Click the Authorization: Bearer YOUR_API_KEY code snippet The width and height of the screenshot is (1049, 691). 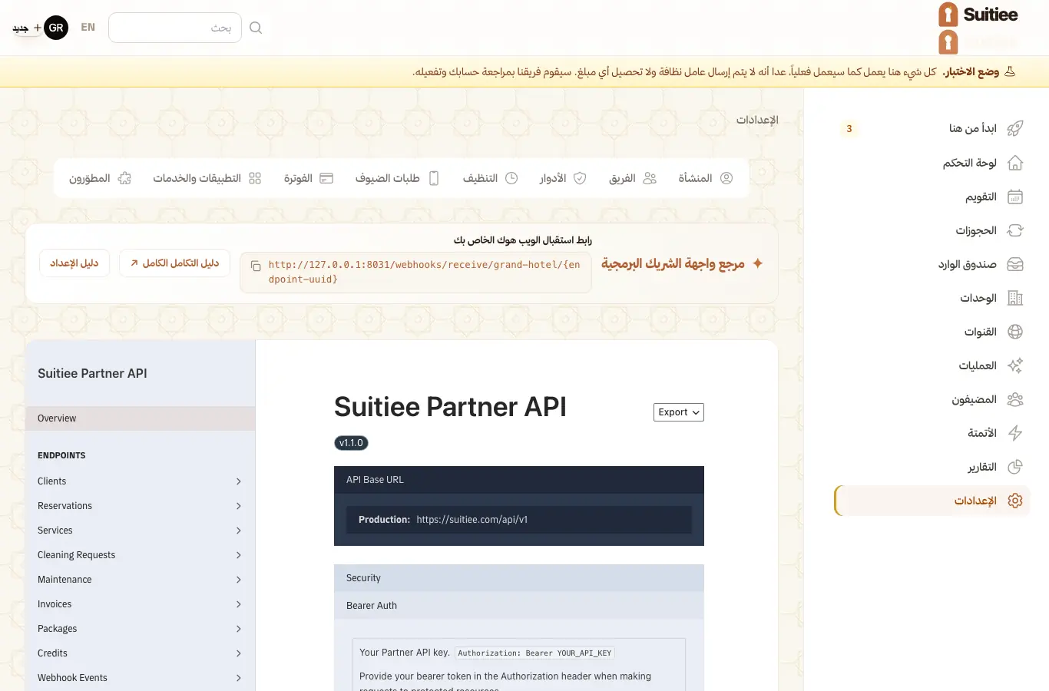click(534, 653)
